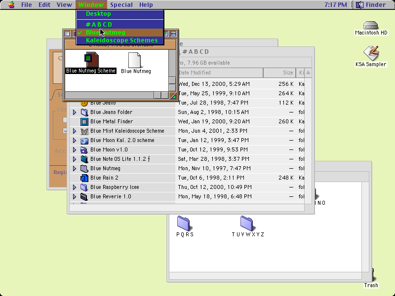Open the Edit menu

click(44, 4)
